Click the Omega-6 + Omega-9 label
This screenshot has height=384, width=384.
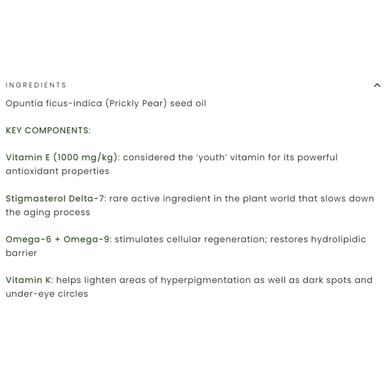58,239
